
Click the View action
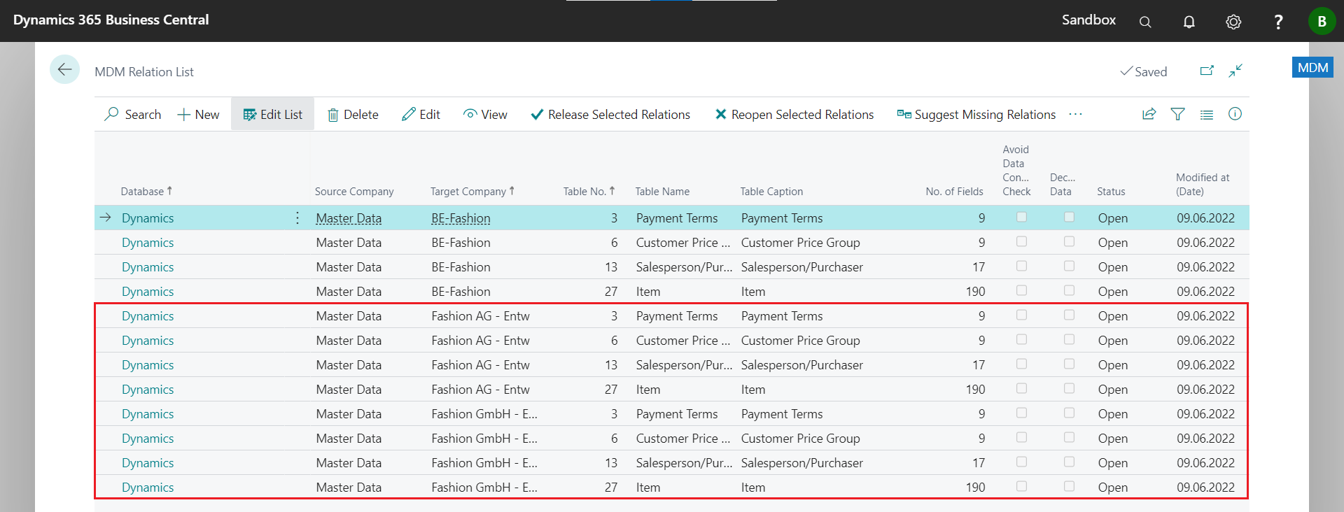485,115
